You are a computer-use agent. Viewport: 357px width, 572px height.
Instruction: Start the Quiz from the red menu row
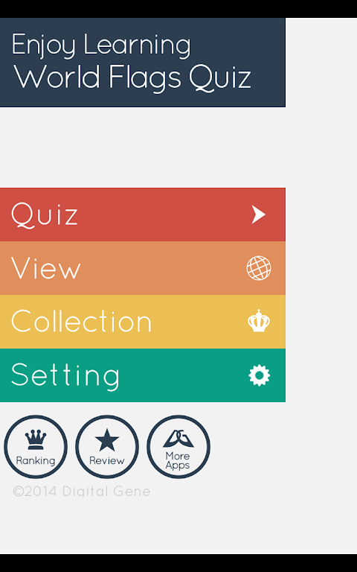pyautogui.click(x=143, y=214)
